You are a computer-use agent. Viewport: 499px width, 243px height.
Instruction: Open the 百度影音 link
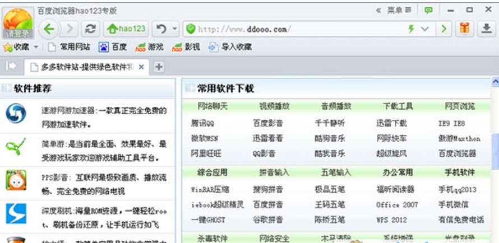268,123
